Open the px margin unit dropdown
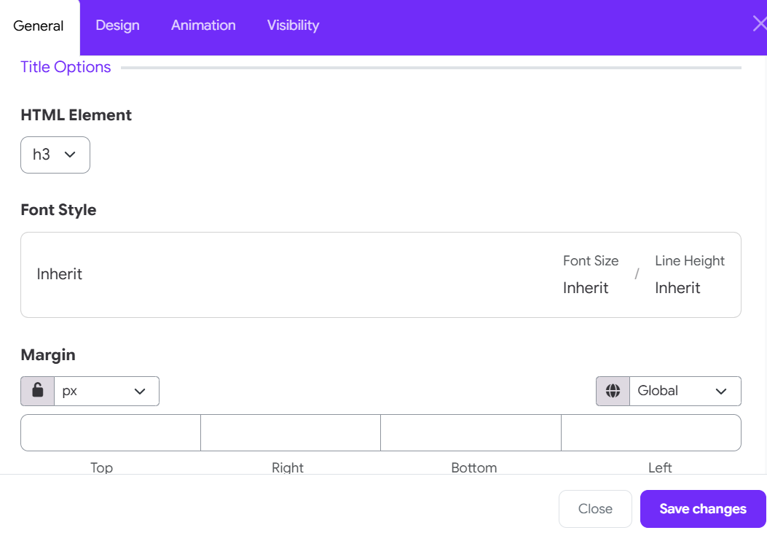Viewport: 767px width, 541px height. pos(106,391)
